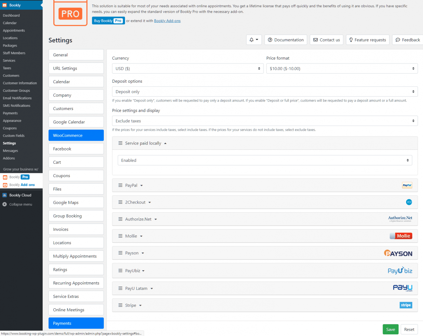Click the Reset button
Image resolution: width=423 pixels, height=336 pixels.
409,329
